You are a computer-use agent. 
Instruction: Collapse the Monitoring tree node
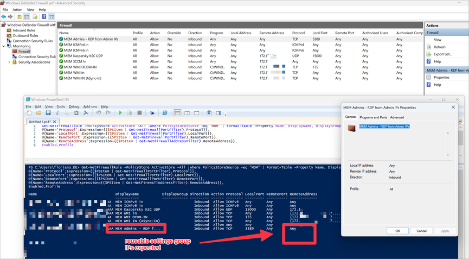coord(4,46)
